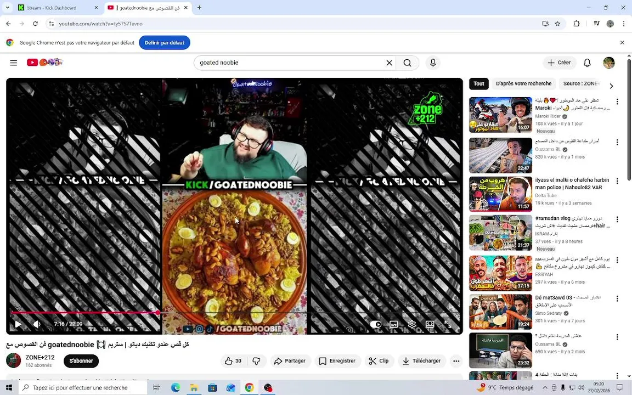Click Définir par défaut button
This screenshot has height=395, width=632.
coord(165,43)
